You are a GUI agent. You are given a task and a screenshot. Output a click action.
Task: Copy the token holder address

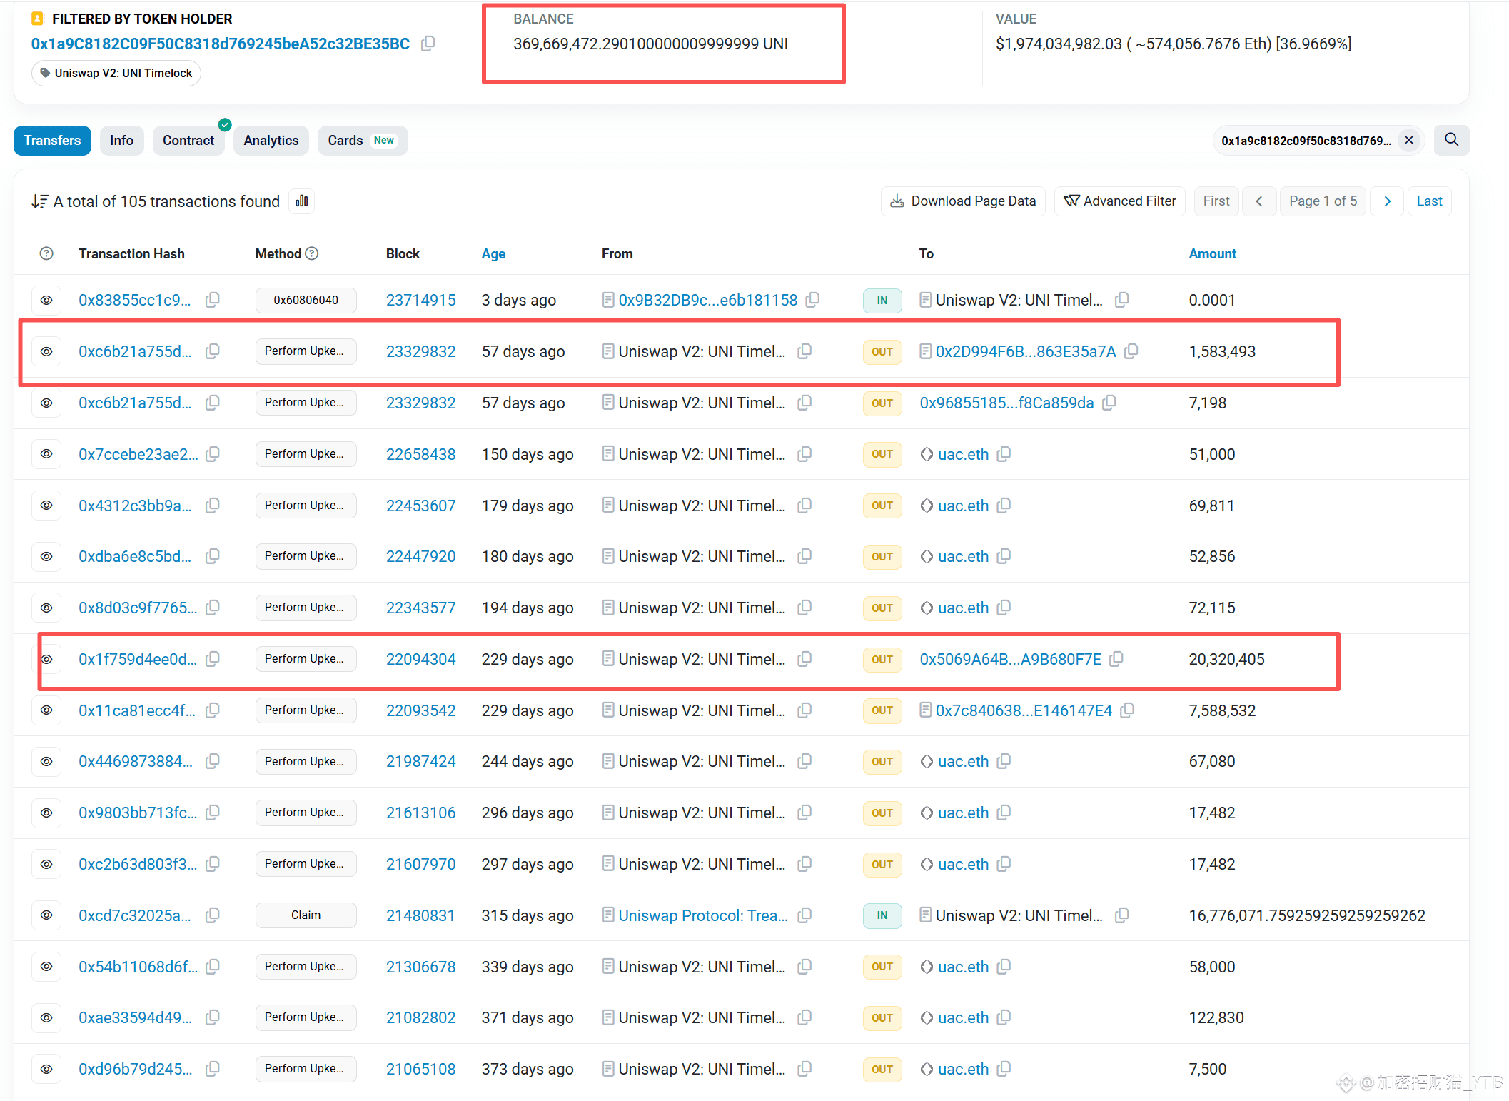click(x=428, y=44)
